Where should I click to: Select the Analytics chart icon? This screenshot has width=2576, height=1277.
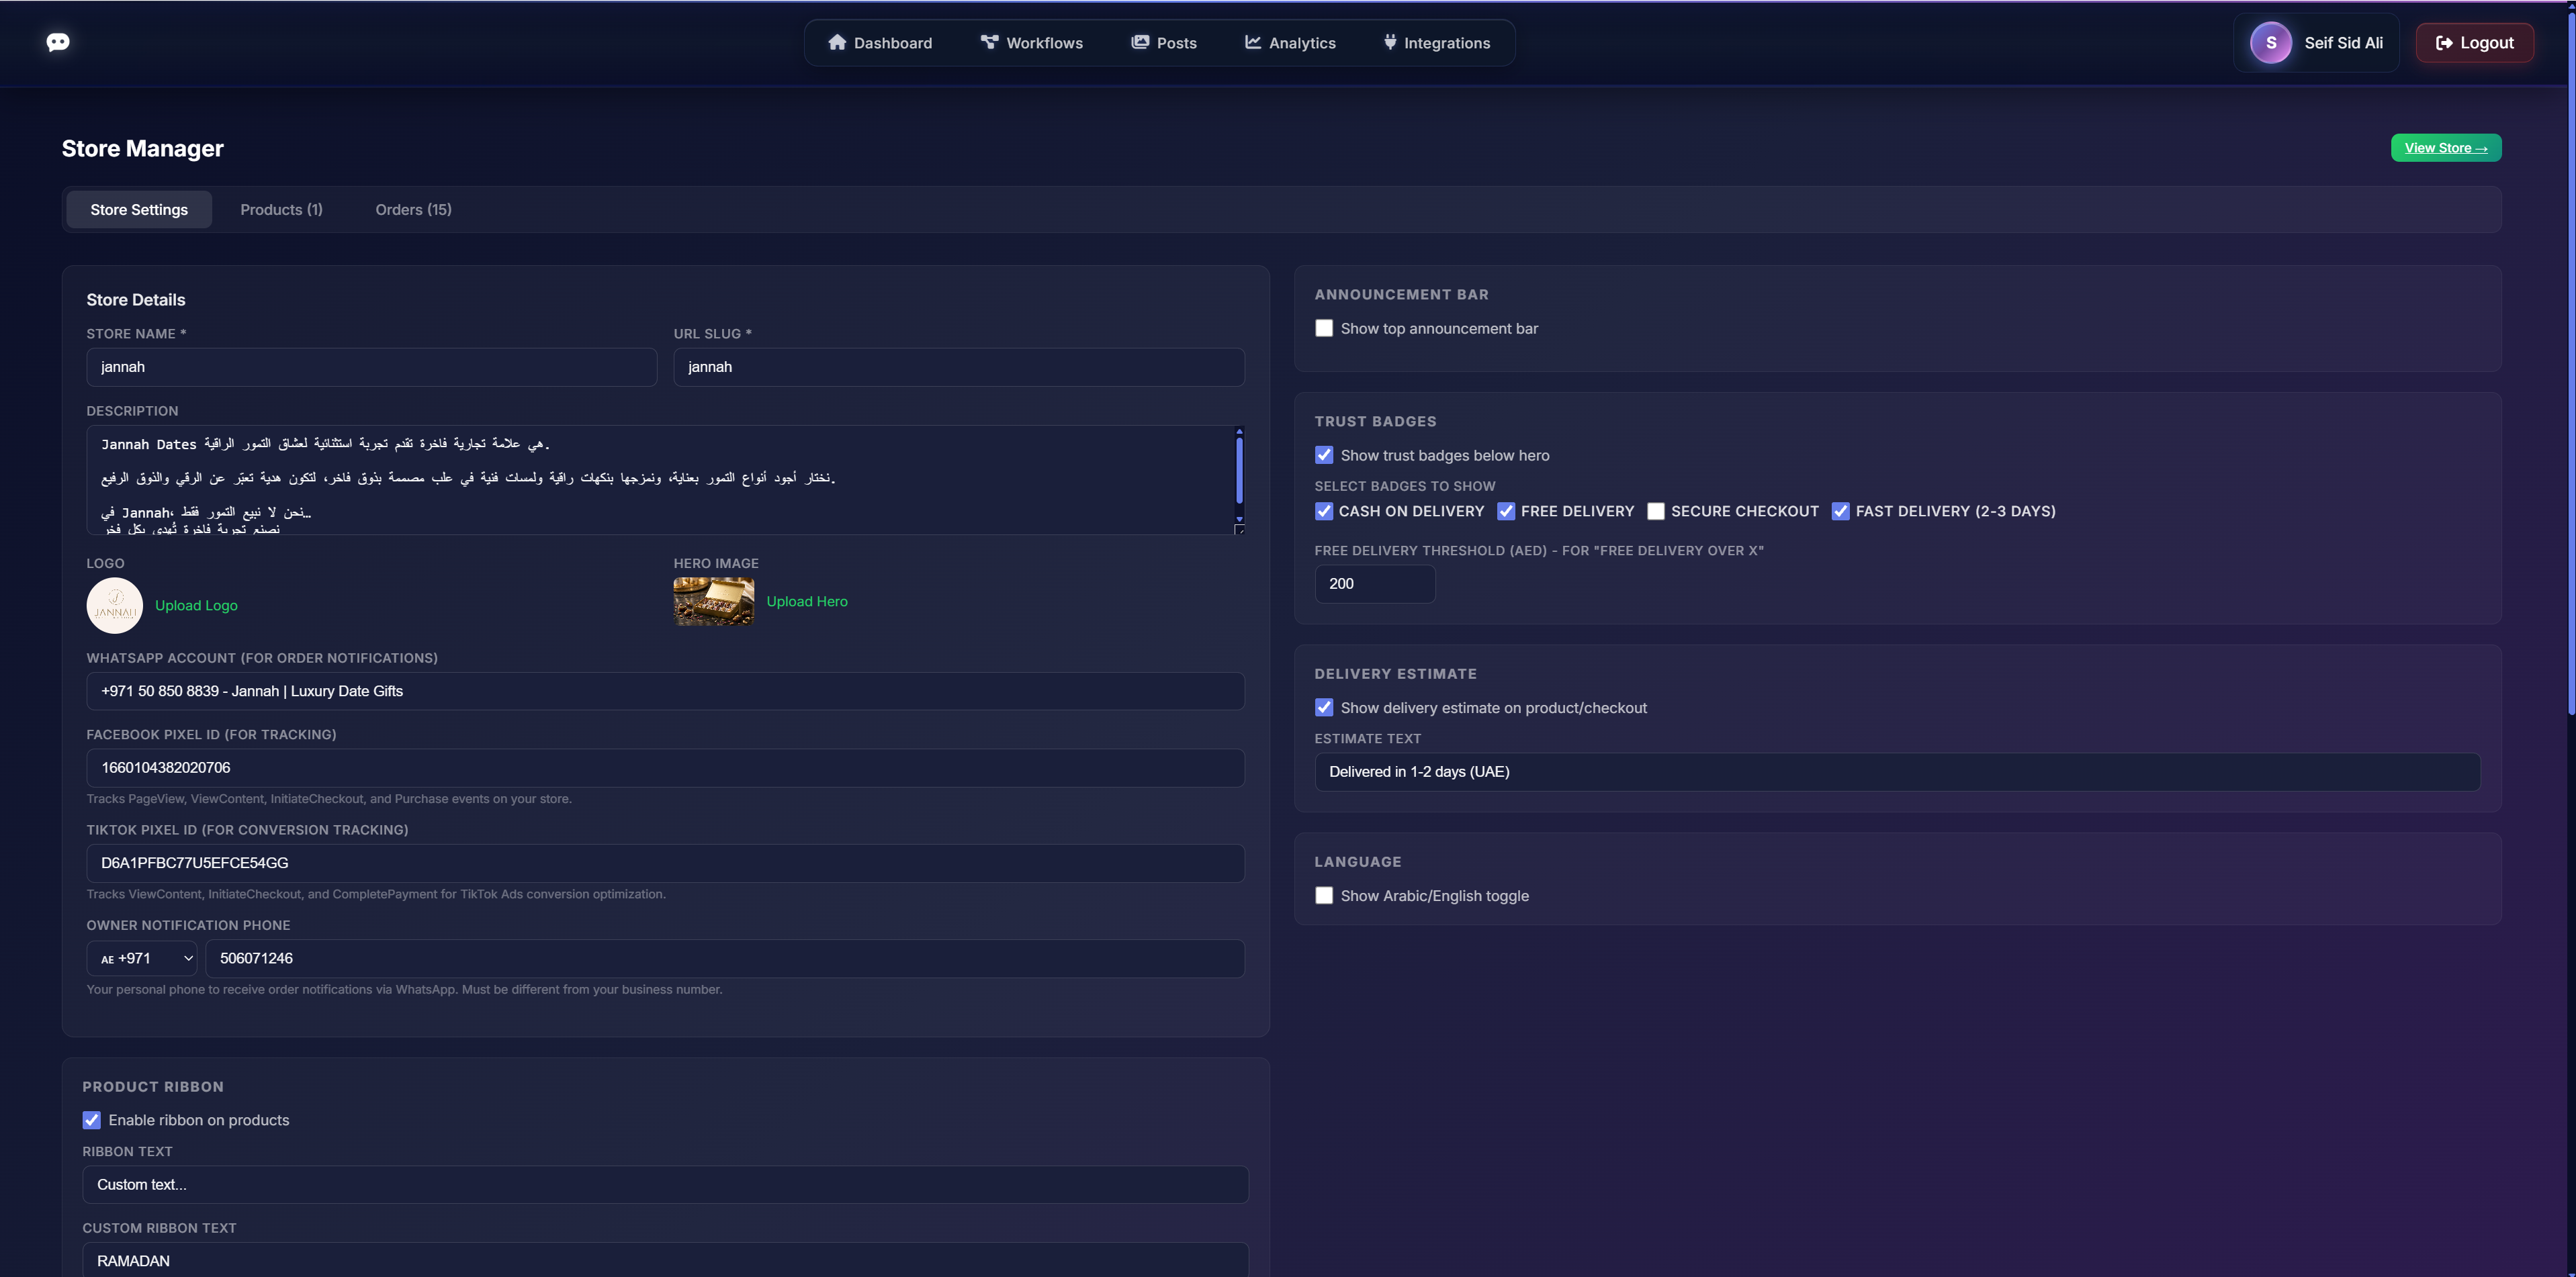point(1252,42)
